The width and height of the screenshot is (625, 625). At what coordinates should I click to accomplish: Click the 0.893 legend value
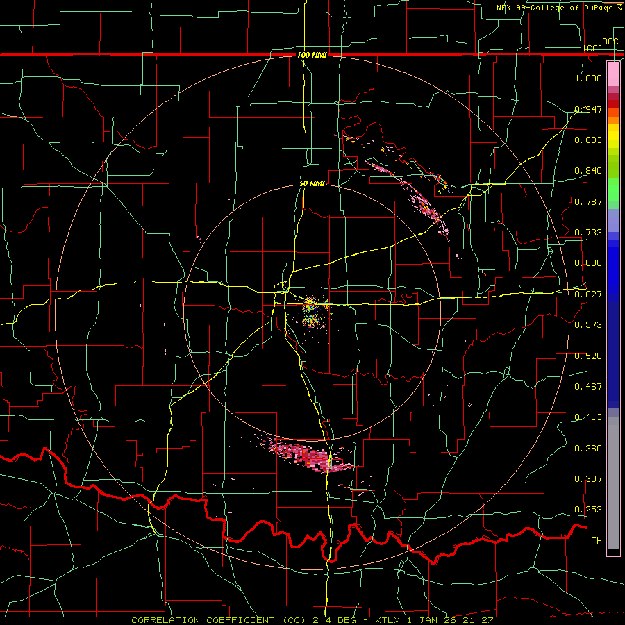point(588,140)
